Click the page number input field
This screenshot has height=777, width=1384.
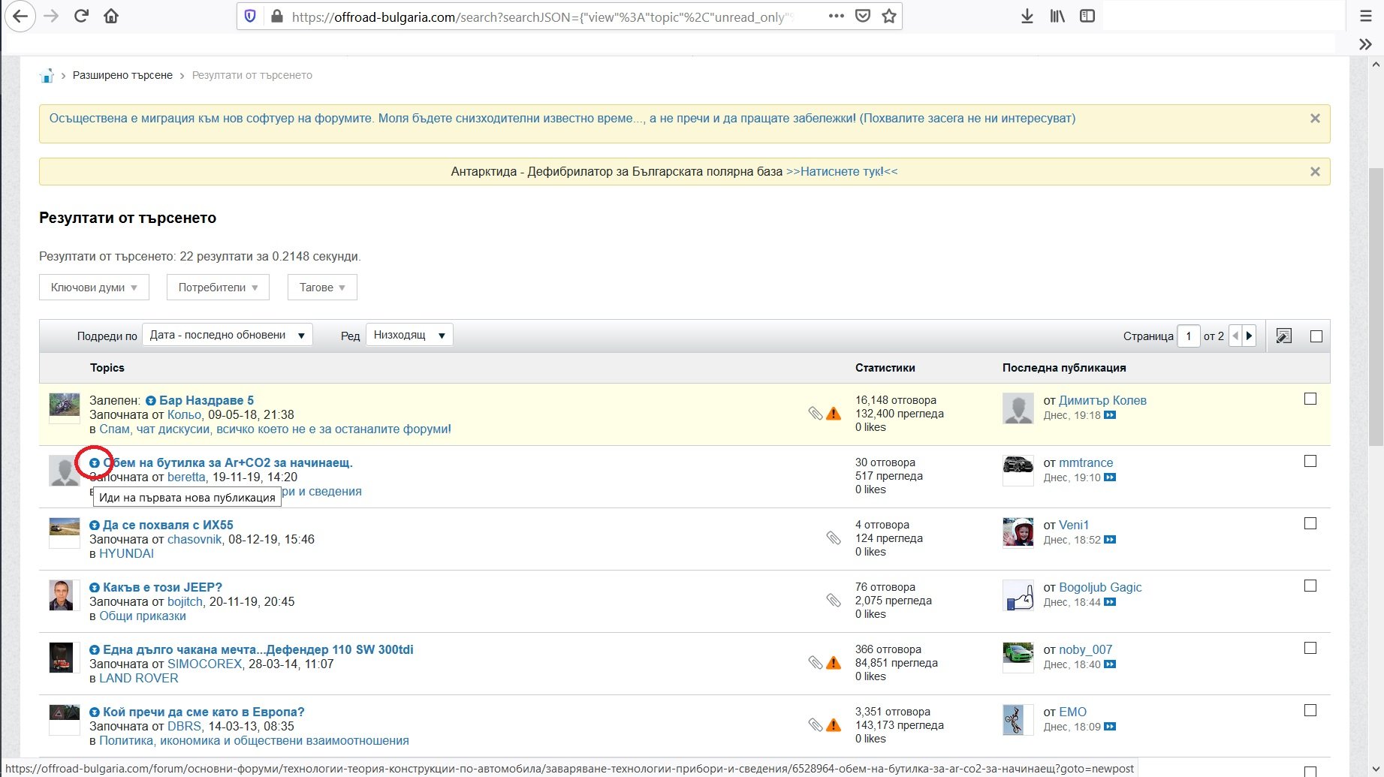(1188, 336)
